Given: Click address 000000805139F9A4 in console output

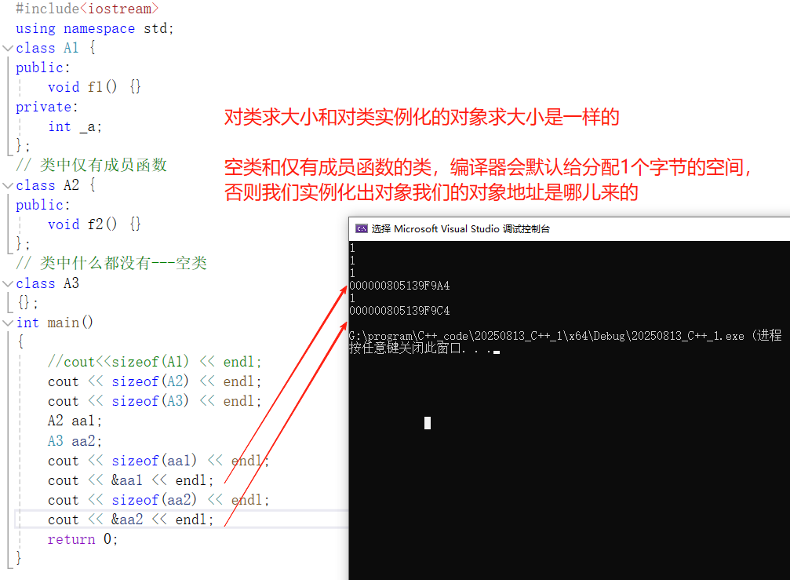Looking at the screenshot, I should (400, 285).
